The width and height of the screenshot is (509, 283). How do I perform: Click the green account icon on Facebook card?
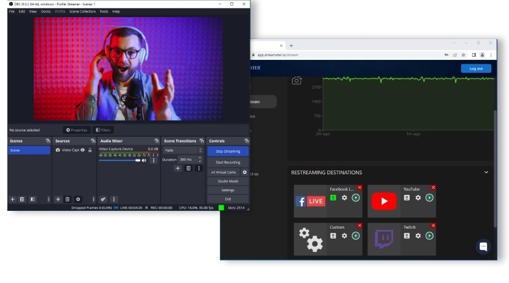(x=333, y=197)
